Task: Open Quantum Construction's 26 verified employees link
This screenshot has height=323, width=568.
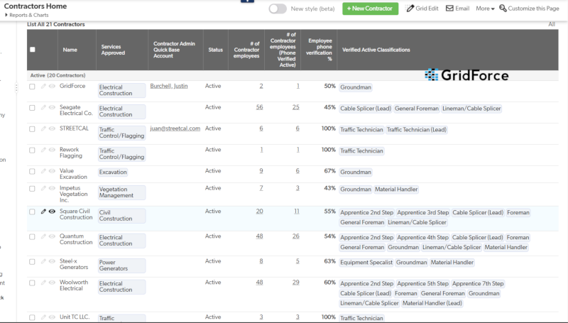Action: coord(296,236)
